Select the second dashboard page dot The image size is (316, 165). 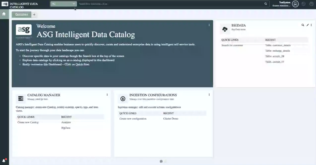[x=166, y=162]
